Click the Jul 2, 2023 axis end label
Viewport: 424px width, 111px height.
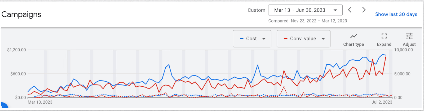point(382,102)
